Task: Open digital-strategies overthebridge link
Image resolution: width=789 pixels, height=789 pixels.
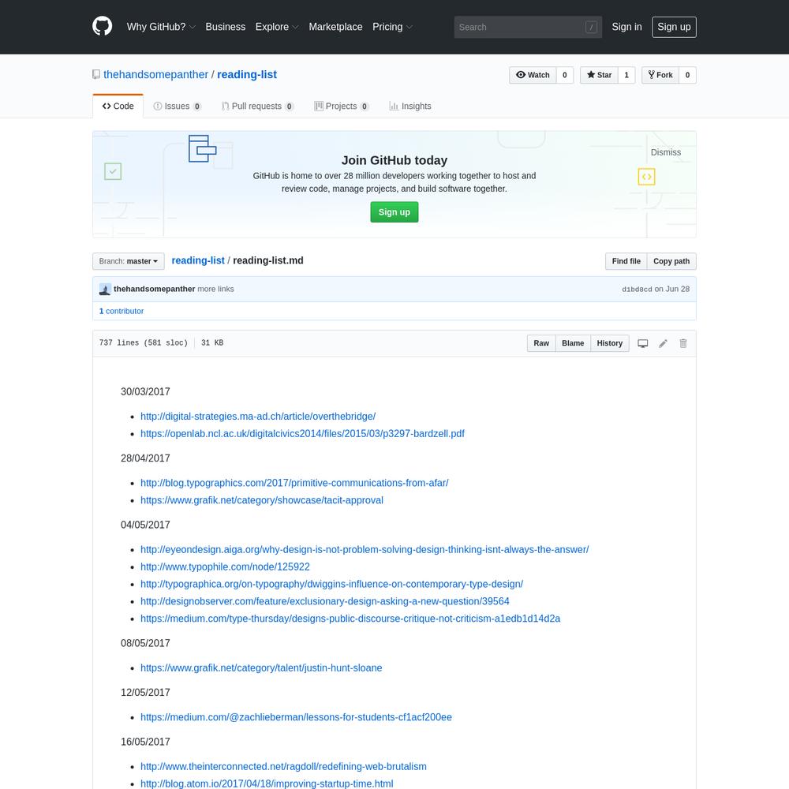Action: pyautogui.click(x=258, y=417)
